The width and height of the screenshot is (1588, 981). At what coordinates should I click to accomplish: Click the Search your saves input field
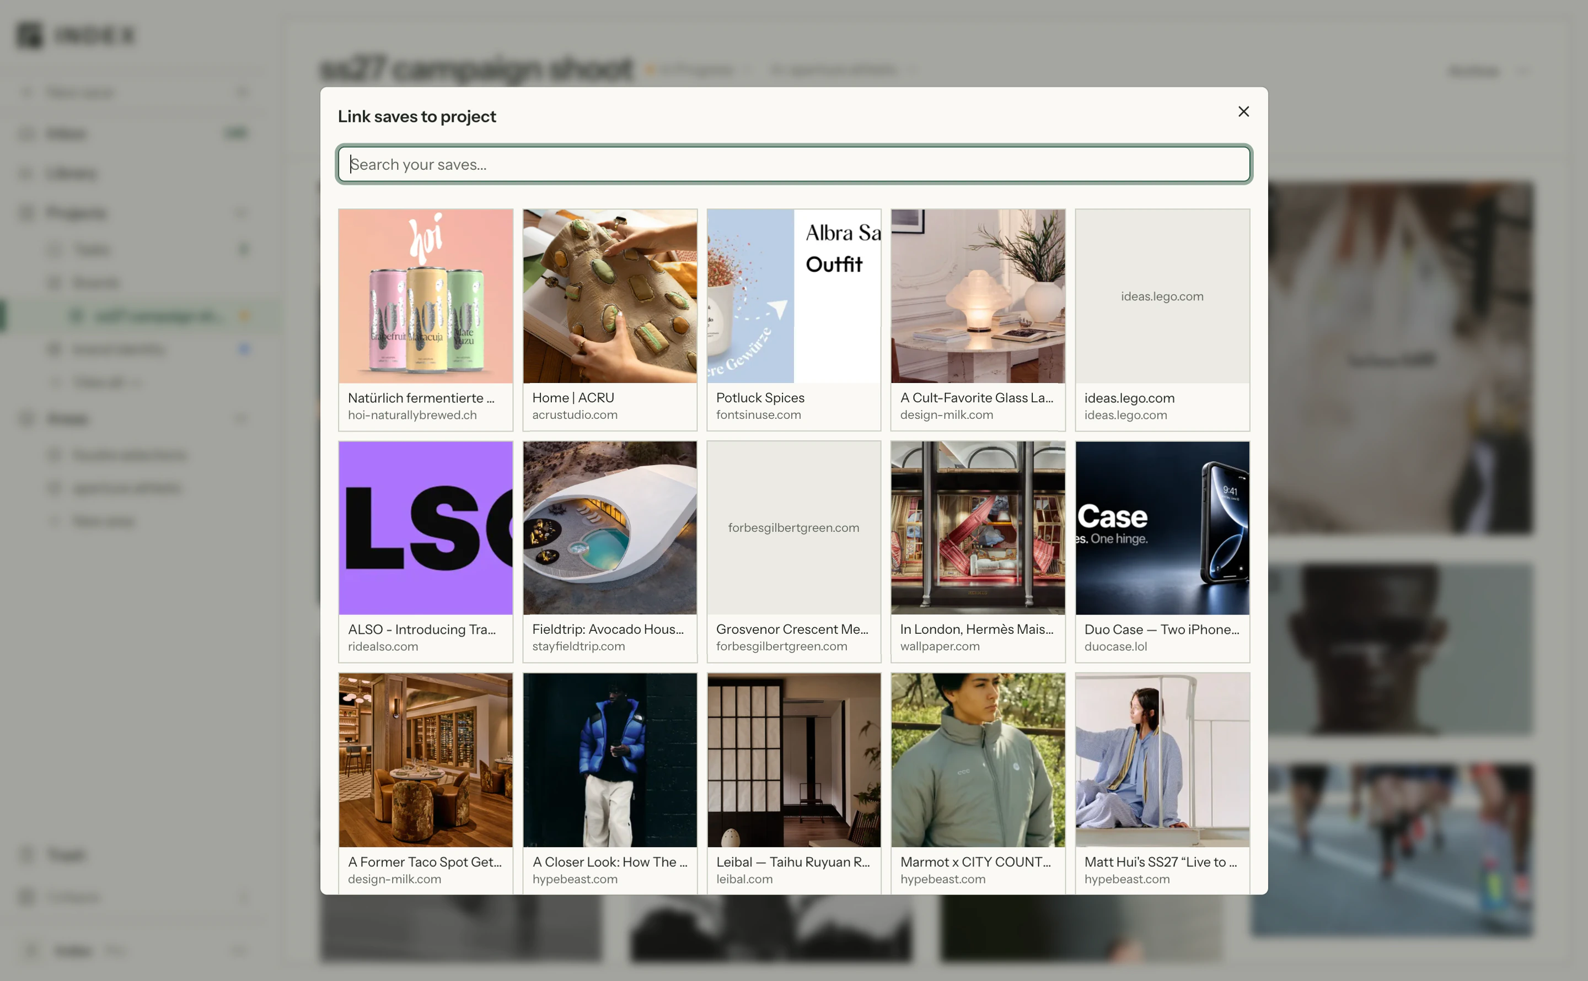tap(793, 164)
